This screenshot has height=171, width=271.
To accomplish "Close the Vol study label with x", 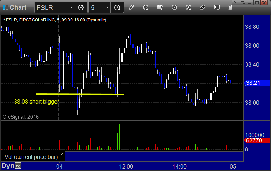I will click(x=62, y=154).
